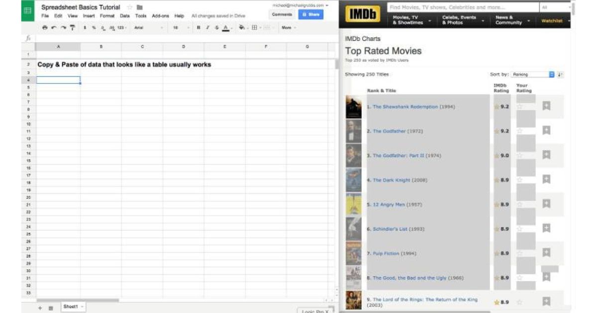Open the cell borders tool
Screen dimensions: 597x313
click(255, 28)
